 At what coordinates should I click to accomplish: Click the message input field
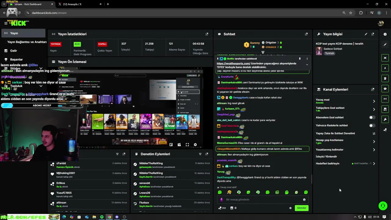(263, 200)
